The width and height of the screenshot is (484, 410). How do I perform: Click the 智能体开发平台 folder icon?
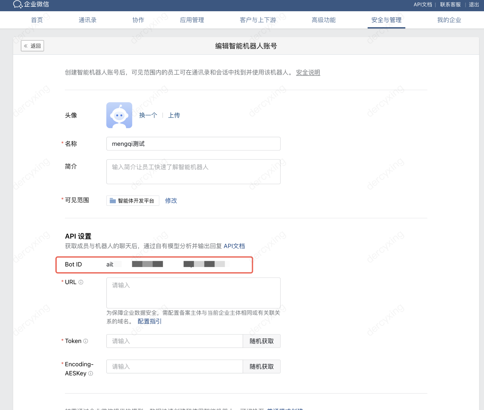tap(113, 201)
